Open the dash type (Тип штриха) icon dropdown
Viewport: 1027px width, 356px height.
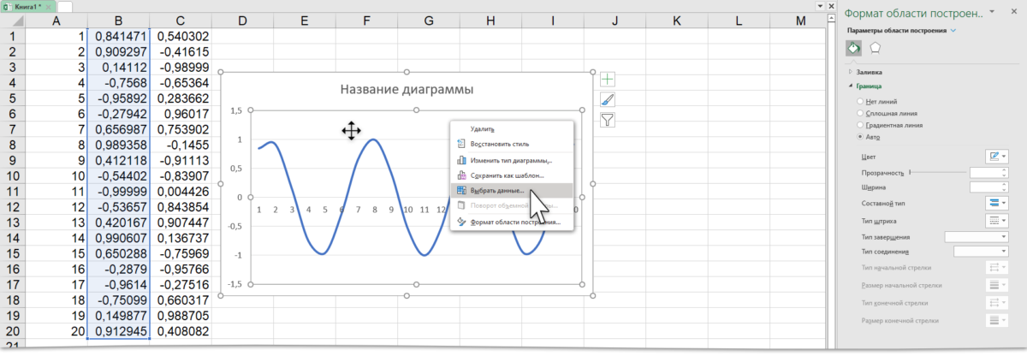point(998,220)
